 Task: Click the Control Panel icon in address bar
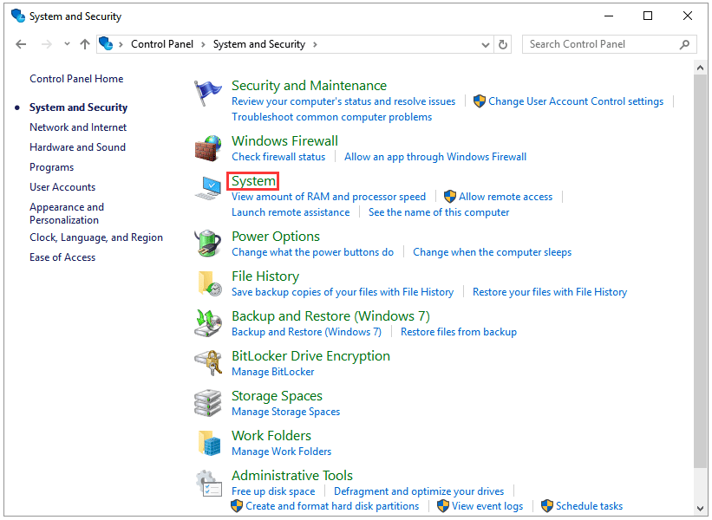click(106, 43)
